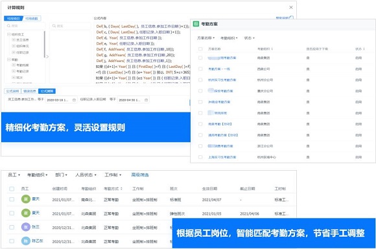Click the right arrow between the two list panels
Image resolution: width=376 pixels, height=249 pixels.
click(x=47, y=57)
